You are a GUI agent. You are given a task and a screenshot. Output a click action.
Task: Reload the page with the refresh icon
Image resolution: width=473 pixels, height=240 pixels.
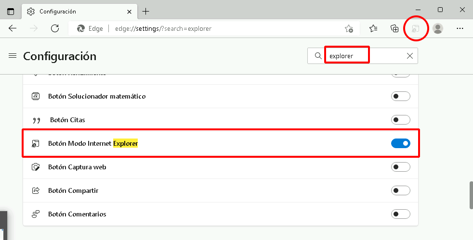pyautogui.click(x=55, y=28)
